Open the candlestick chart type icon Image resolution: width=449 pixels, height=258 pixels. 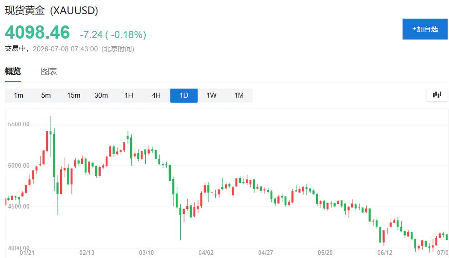437,95
